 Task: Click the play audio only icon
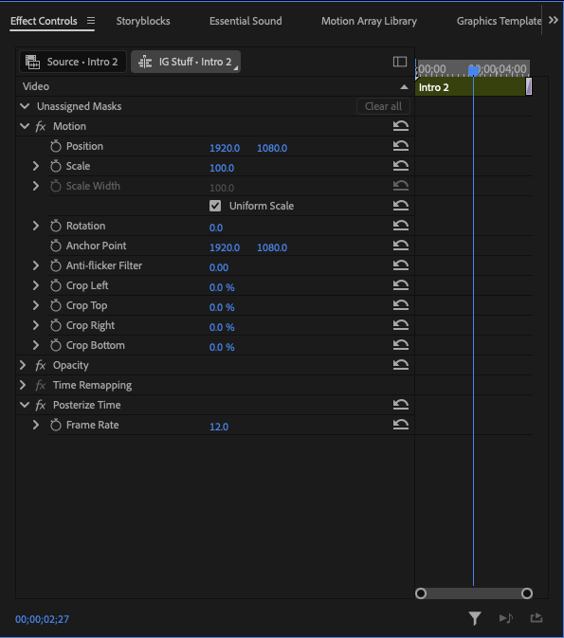(x=506, y=618)
